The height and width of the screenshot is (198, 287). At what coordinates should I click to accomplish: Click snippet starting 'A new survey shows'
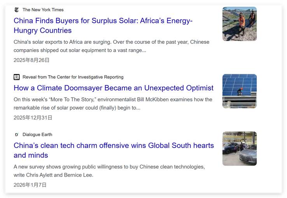109,170
